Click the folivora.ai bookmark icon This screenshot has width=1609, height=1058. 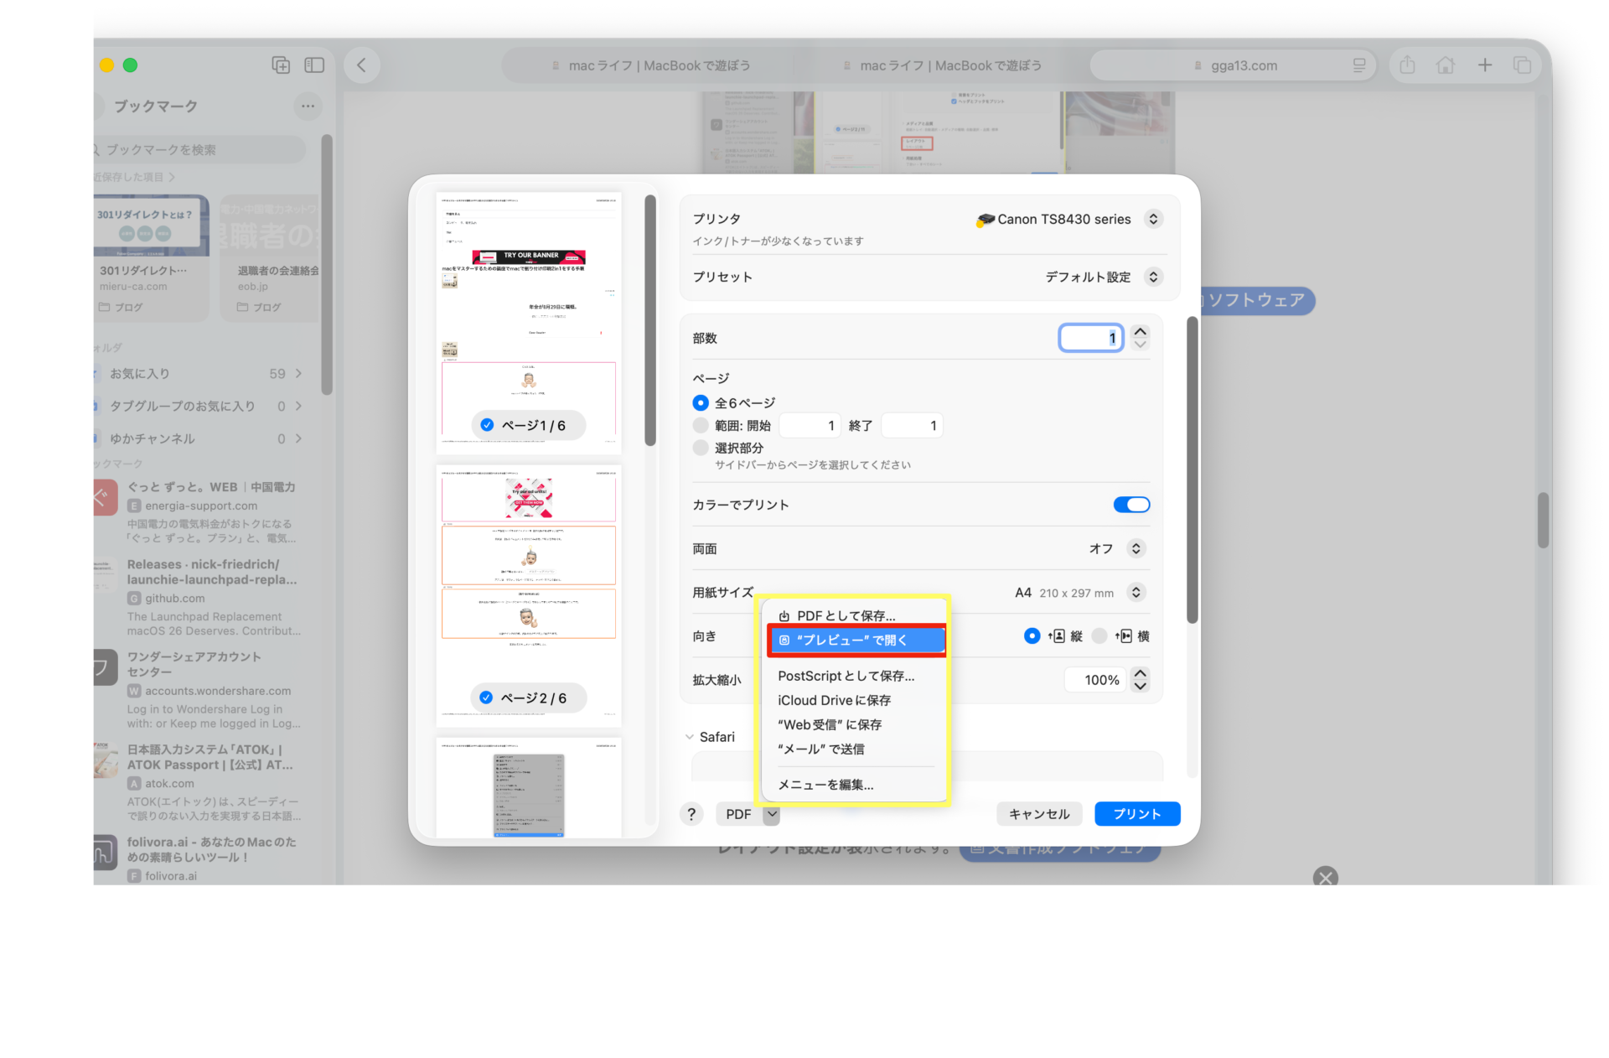(x=106, y=853)
